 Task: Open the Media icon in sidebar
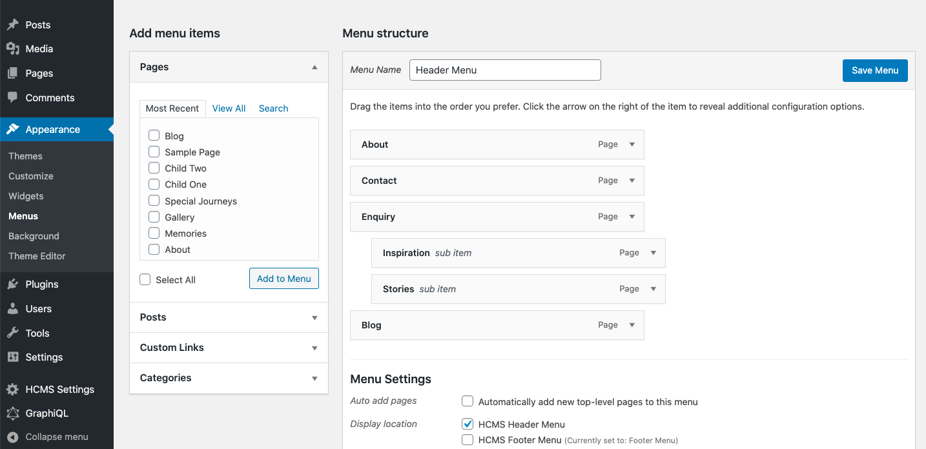pos(12,49)
